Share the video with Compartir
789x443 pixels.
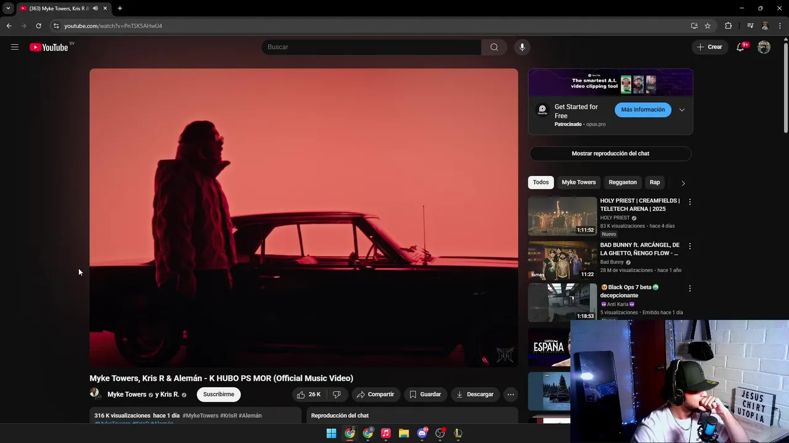click(x=375, y=394)
